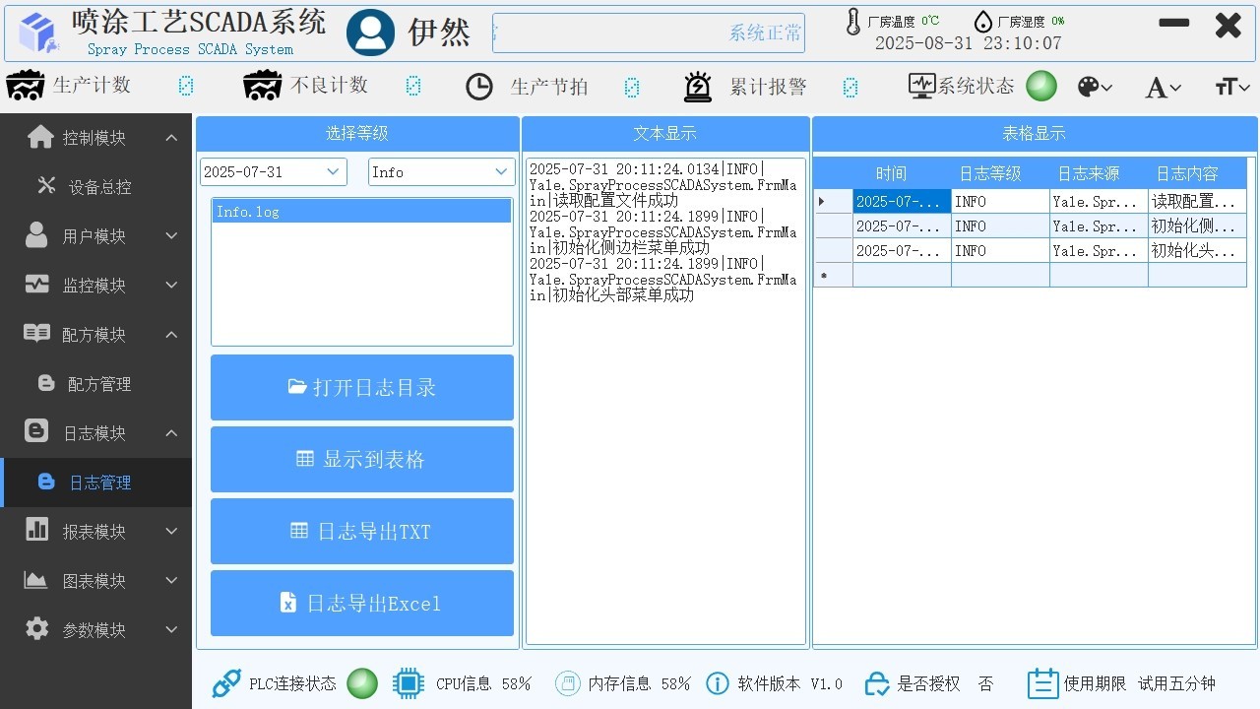Click the 系统正常 status message box

(648, 32)
